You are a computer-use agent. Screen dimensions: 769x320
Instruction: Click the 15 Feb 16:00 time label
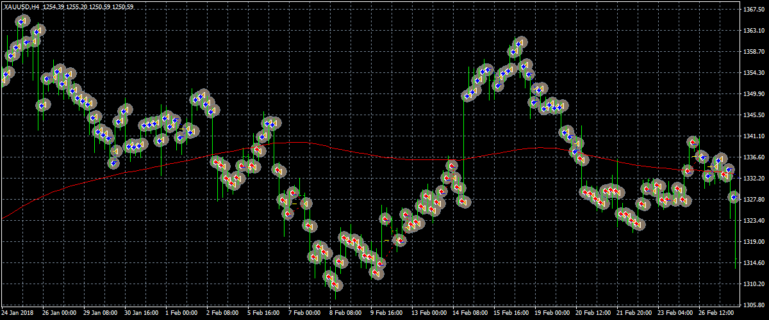[511, 314]
